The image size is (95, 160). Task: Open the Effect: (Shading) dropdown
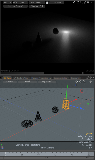[x=20, y=3]
